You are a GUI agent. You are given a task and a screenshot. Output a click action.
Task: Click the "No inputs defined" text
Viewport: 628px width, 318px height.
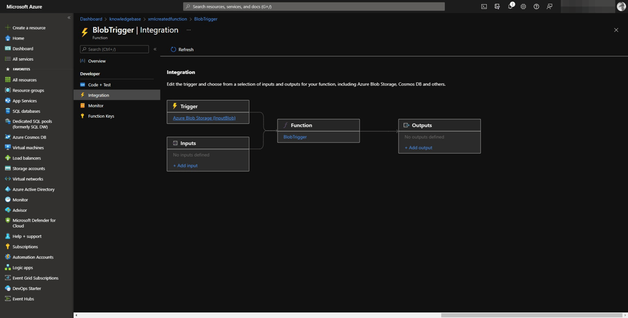(x=191, y=155)
